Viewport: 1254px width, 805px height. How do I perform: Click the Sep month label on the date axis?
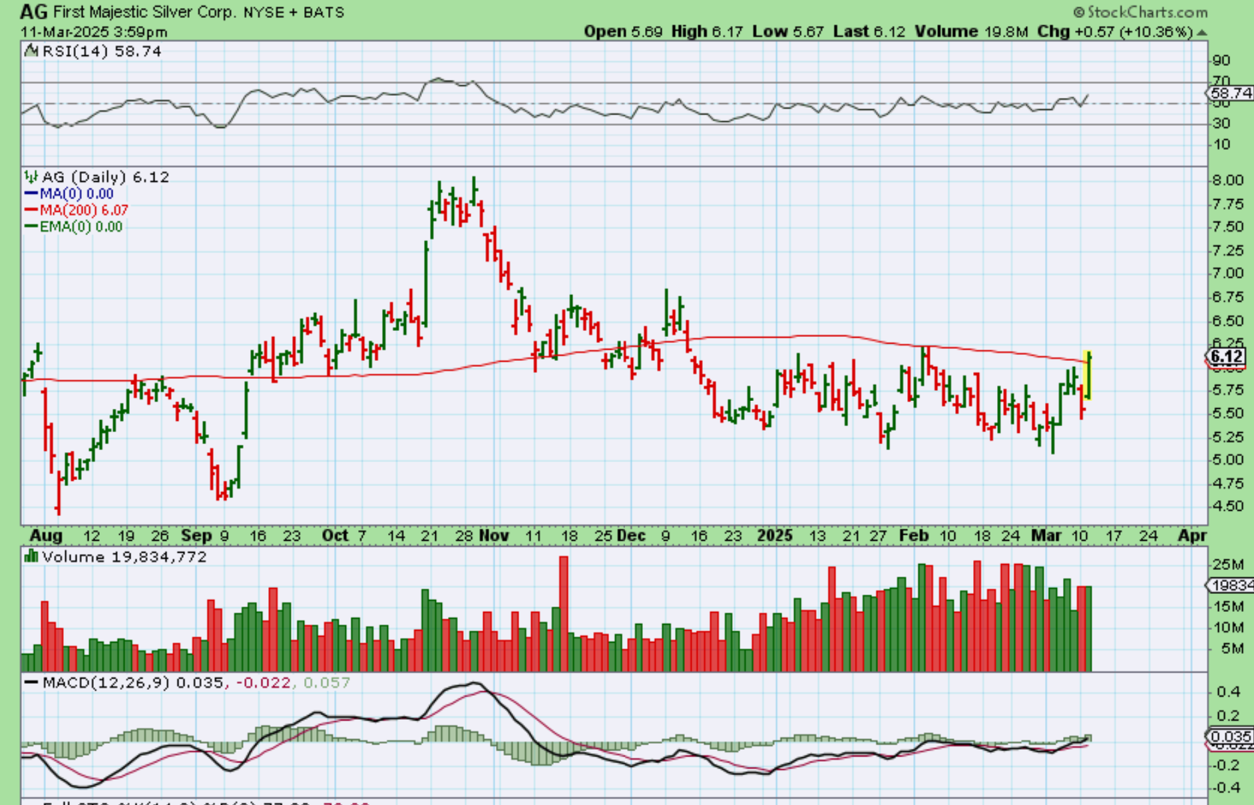(x=196, y=535)
